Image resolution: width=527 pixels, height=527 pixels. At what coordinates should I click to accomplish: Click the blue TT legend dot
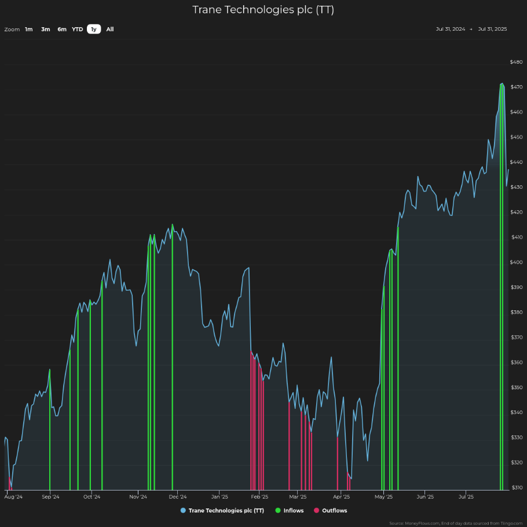[x=183, y=511]
